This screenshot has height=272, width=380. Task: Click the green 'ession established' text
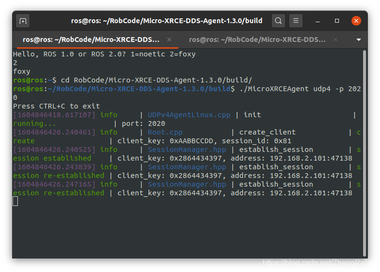(52, 158)
